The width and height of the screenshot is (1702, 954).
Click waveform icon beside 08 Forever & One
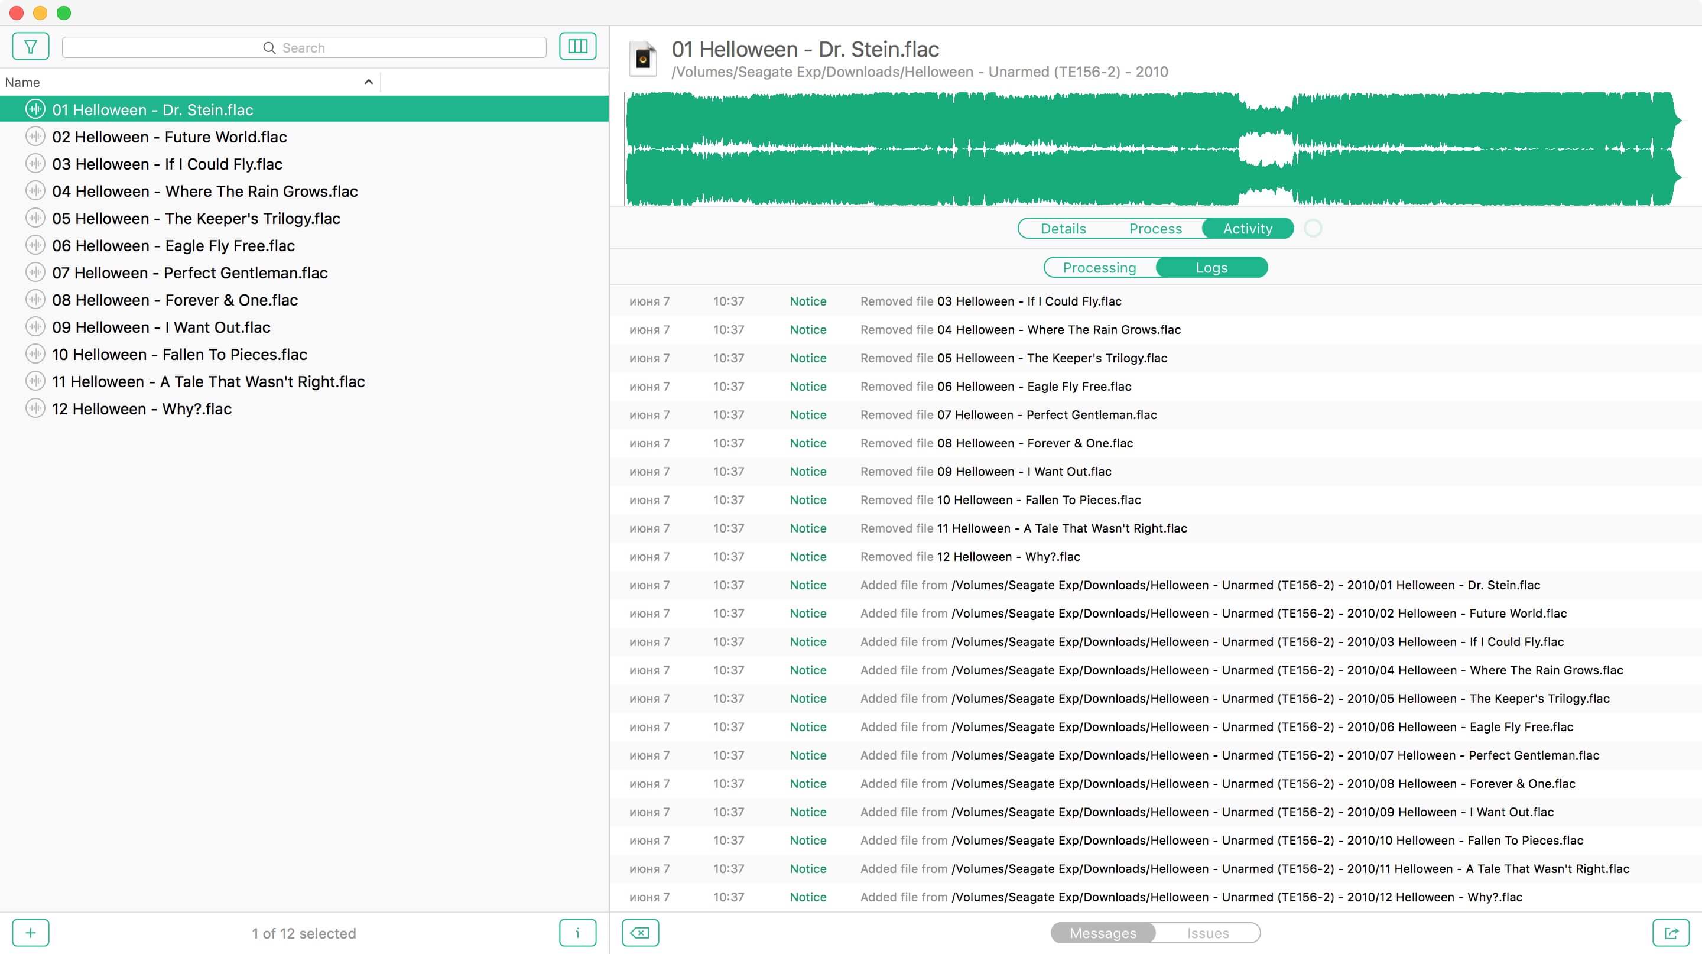[35, 299]
